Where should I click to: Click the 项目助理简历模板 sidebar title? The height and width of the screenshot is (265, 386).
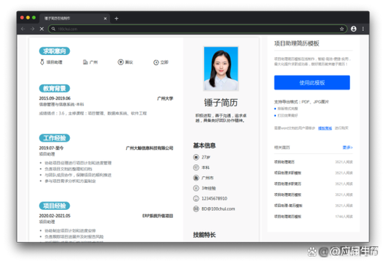coord(296,43)
